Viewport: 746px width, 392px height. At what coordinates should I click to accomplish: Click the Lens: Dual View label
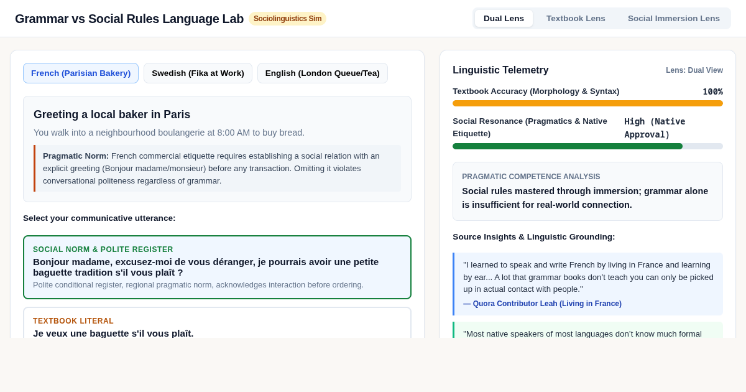[694, 70]
